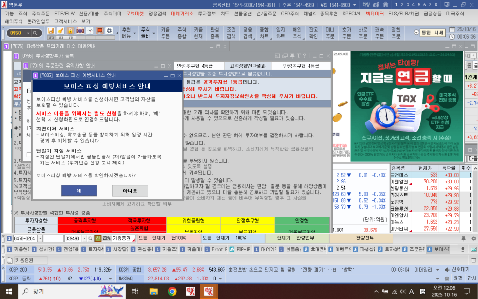Open 키움현재가 via its toolbar icon
The height and width of the screenshot is (299, 478).
(197, 32)
